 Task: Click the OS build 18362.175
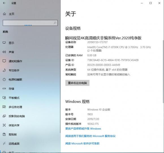[x=93, y=124]
